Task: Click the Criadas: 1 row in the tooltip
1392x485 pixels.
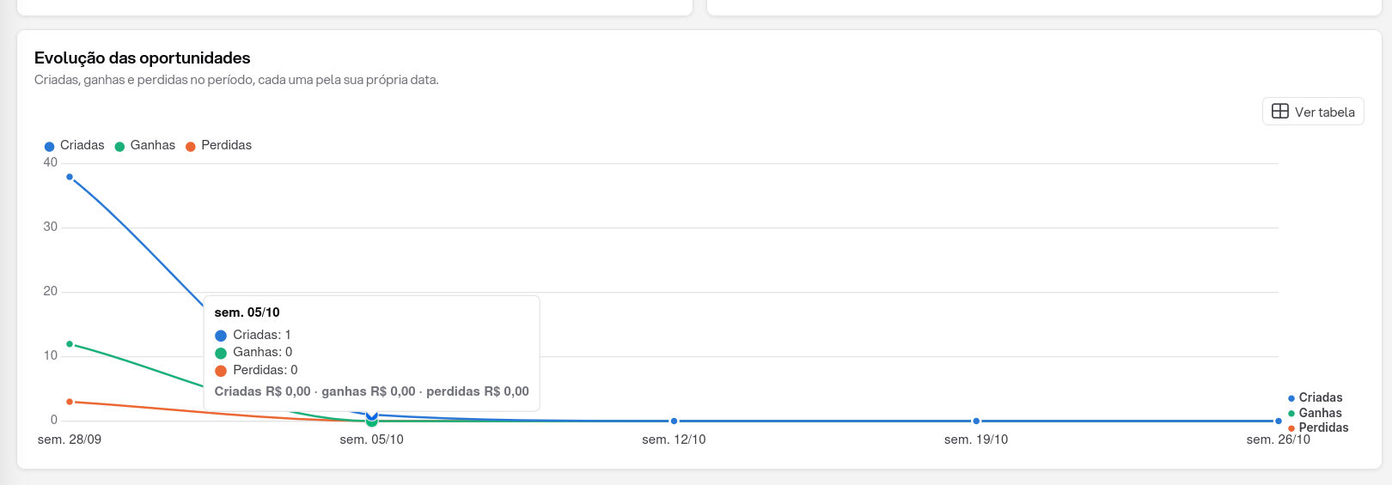Action: [x=253, y=335]
